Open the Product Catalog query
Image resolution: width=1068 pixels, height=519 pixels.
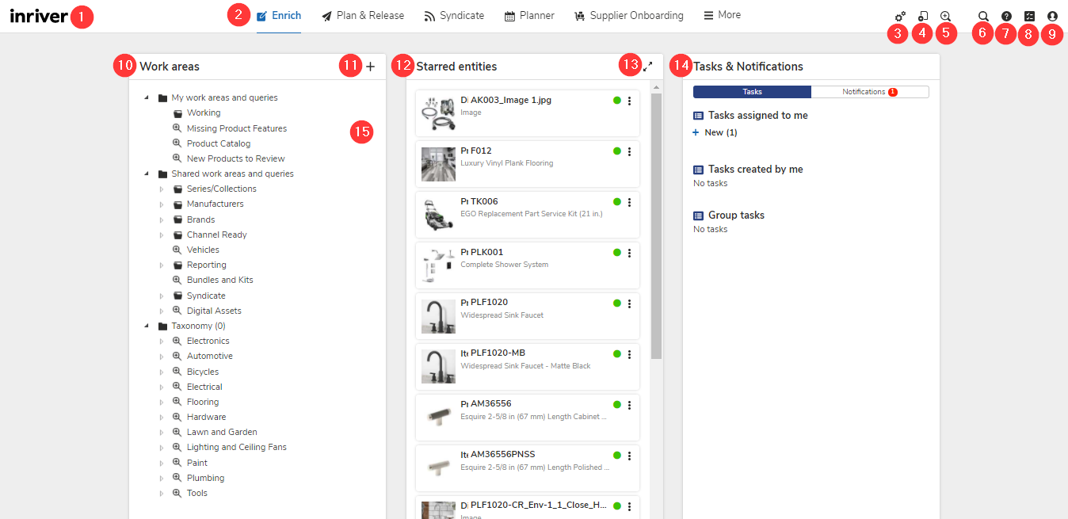pyautogui.click(x=219, y=143)
